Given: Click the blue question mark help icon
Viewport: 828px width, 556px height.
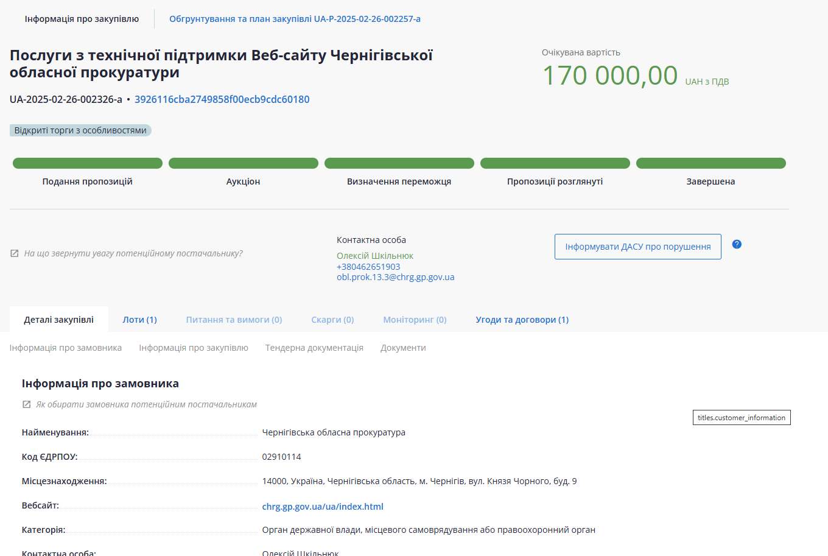Looking at the screenshot, I should coord(737,244).
